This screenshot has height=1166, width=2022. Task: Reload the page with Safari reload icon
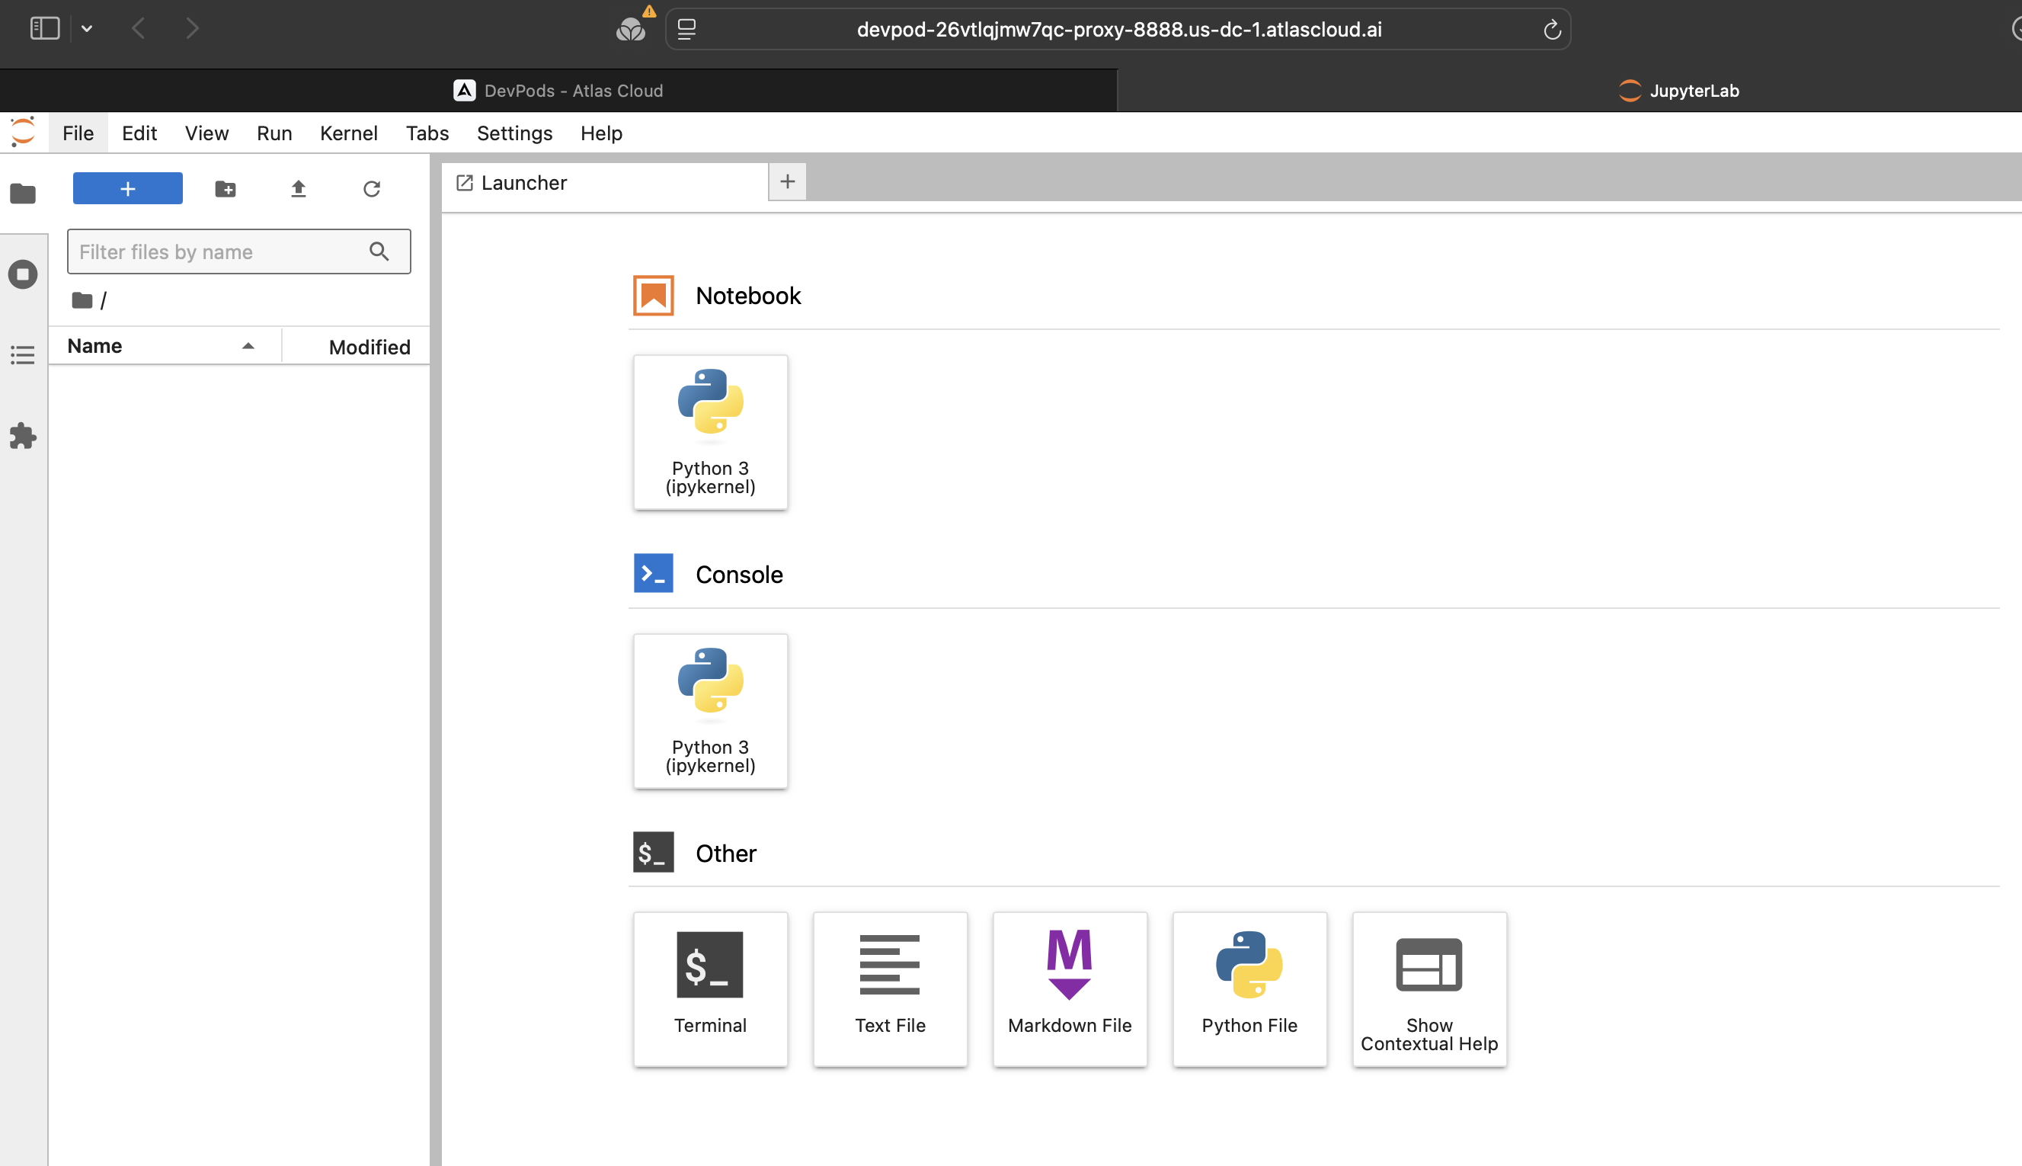[1552, 30]
